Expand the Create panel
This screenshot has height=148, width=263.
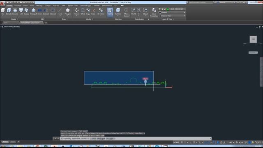tap(14, 19)
